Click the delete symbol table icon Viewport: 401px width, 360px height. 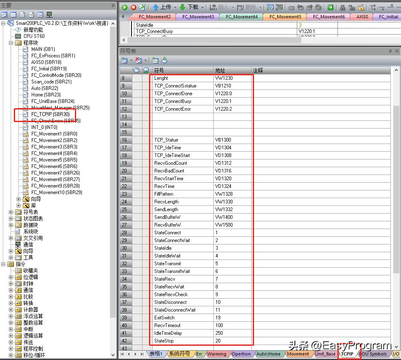pyautogui.click(x=138, y=60)
